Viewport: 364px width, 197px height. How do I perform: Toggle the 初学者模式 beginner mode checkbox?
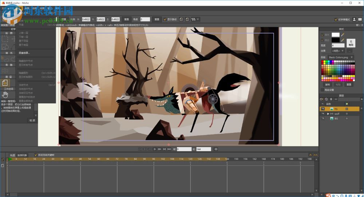pos(336,20)
